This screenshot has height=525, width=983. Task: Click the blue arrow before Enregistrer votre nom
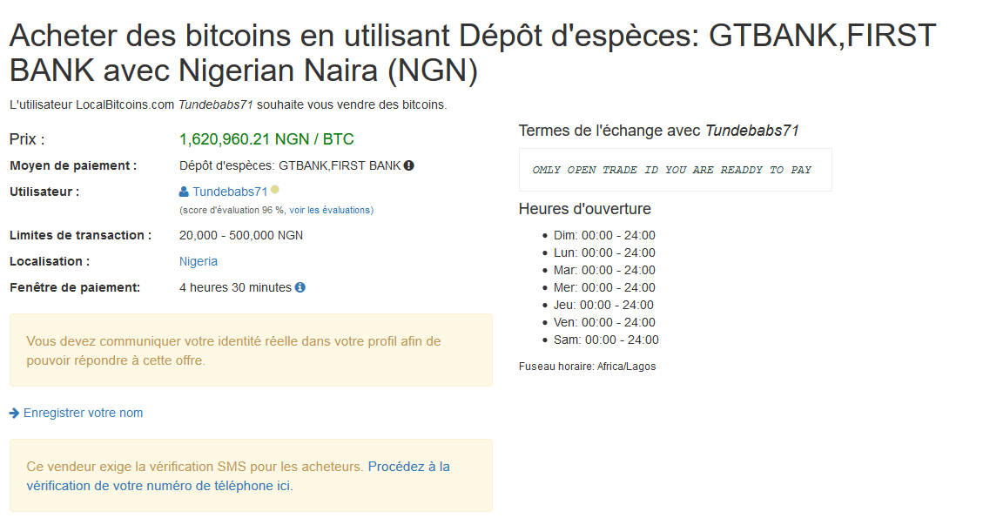[14, 412]
